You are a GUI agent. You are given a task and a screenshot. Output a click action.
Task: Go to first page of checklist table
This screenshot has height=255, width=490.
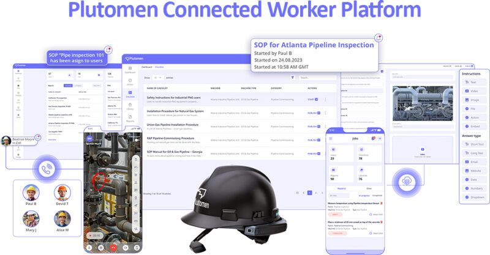(x=297, y=193)
